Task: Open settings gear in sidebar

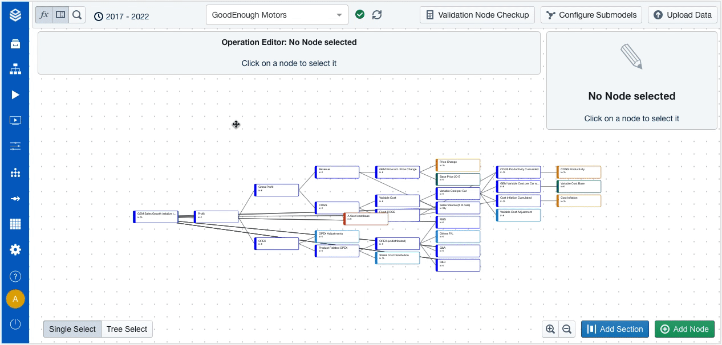Action: coord(15,249)
